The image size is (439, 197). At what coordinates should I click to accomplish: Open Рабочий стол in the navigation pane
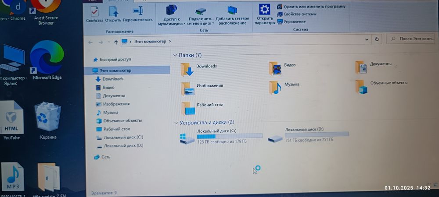pos(113,129)
